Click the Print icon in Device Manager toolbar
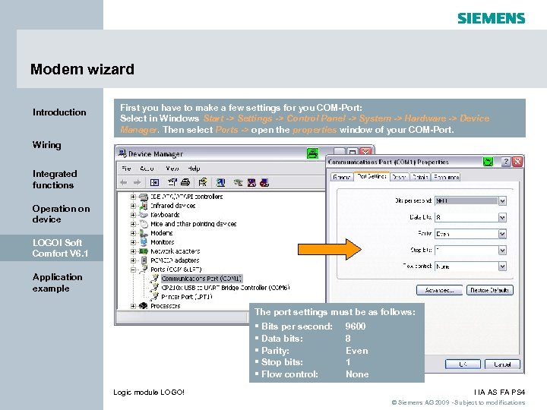Viewport: 547px width, 410px height. [185, 182]
